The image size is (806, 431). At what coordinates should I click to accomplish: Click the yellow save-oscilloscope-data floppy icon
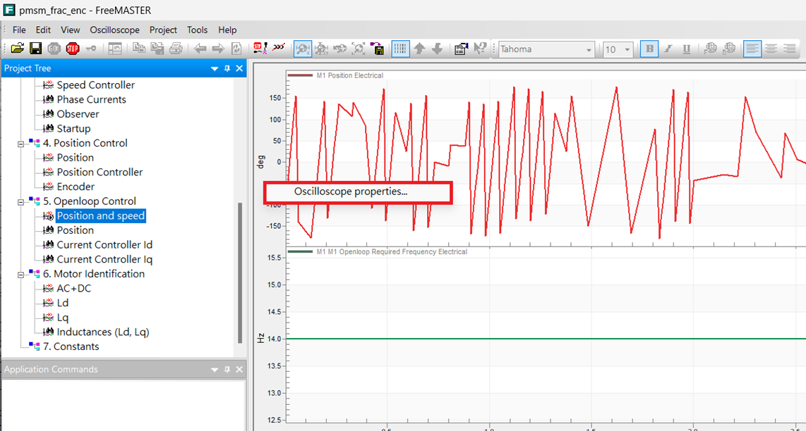click(378, 49)
